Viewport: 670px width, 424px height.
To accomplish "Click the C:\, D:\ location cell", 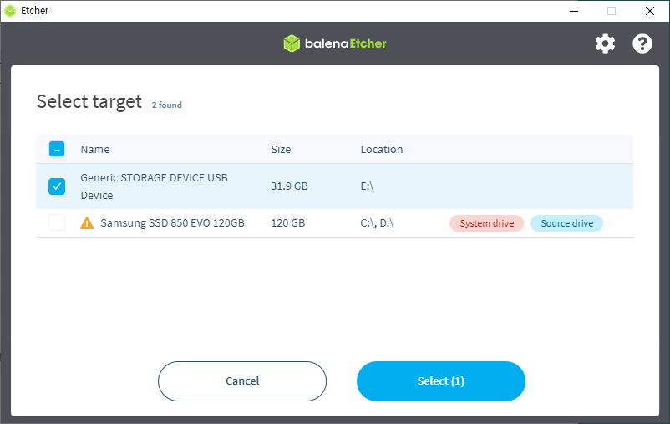I will tap(377, 223).
